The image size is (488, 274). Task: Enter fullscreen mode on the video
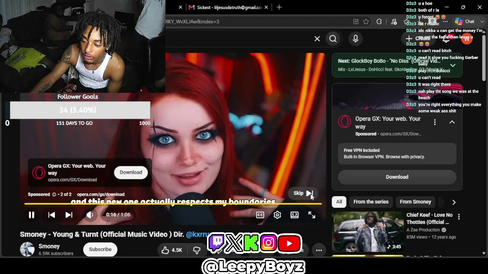click(x=312, y=215)
